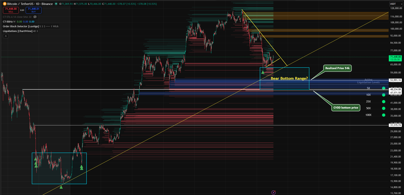The width and height of the screenshot is (404, 195).
Task: Click the Active Liquidation Levels heading
Action: tap(368, 81)
